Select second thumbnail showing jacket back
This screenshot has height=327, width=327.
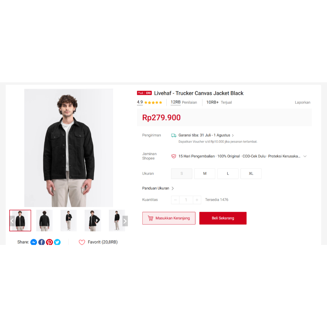pyautogui.click(x=44, y=220)
